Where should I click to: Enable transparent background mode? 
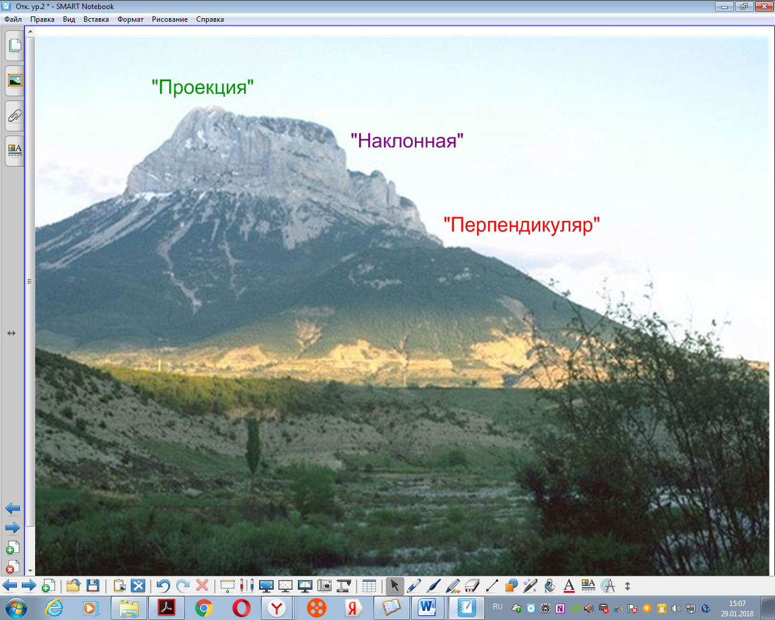click(x=285, y=585)
